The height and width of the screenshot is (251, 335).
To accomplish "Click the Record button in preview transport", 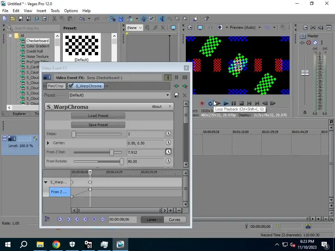I will coord(202,104).
